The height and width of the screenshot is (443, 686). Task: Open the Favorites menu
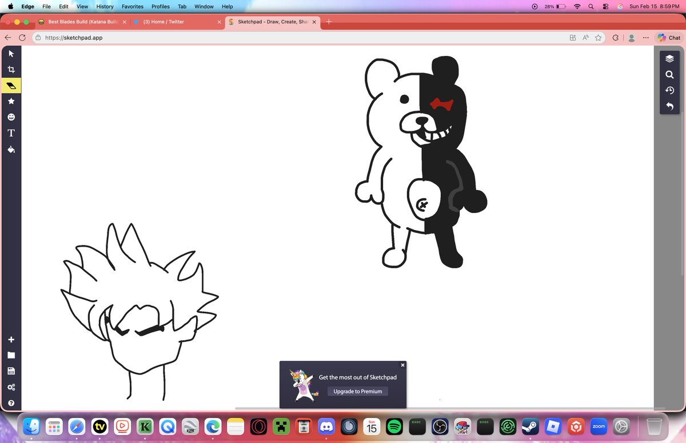(x=133, y=6)
